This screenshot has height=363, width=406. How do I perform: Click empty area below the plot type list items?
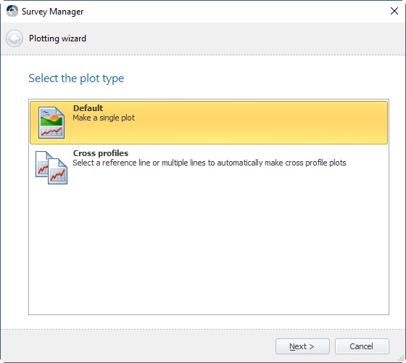(209, 251)
